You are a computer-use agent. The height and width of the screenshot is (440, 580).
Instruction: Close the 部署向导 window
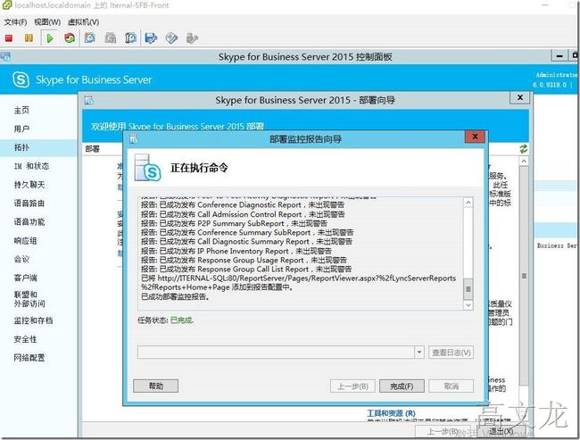519,97
